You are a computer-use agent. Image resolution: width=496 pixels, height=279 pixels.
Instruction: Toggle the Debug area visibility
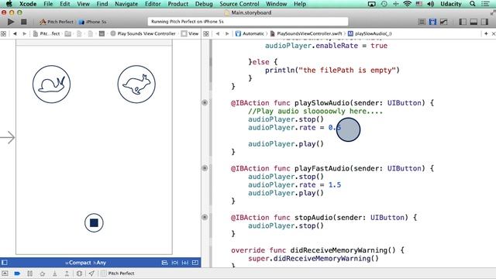pyautogui.click(x=474, y=22)
